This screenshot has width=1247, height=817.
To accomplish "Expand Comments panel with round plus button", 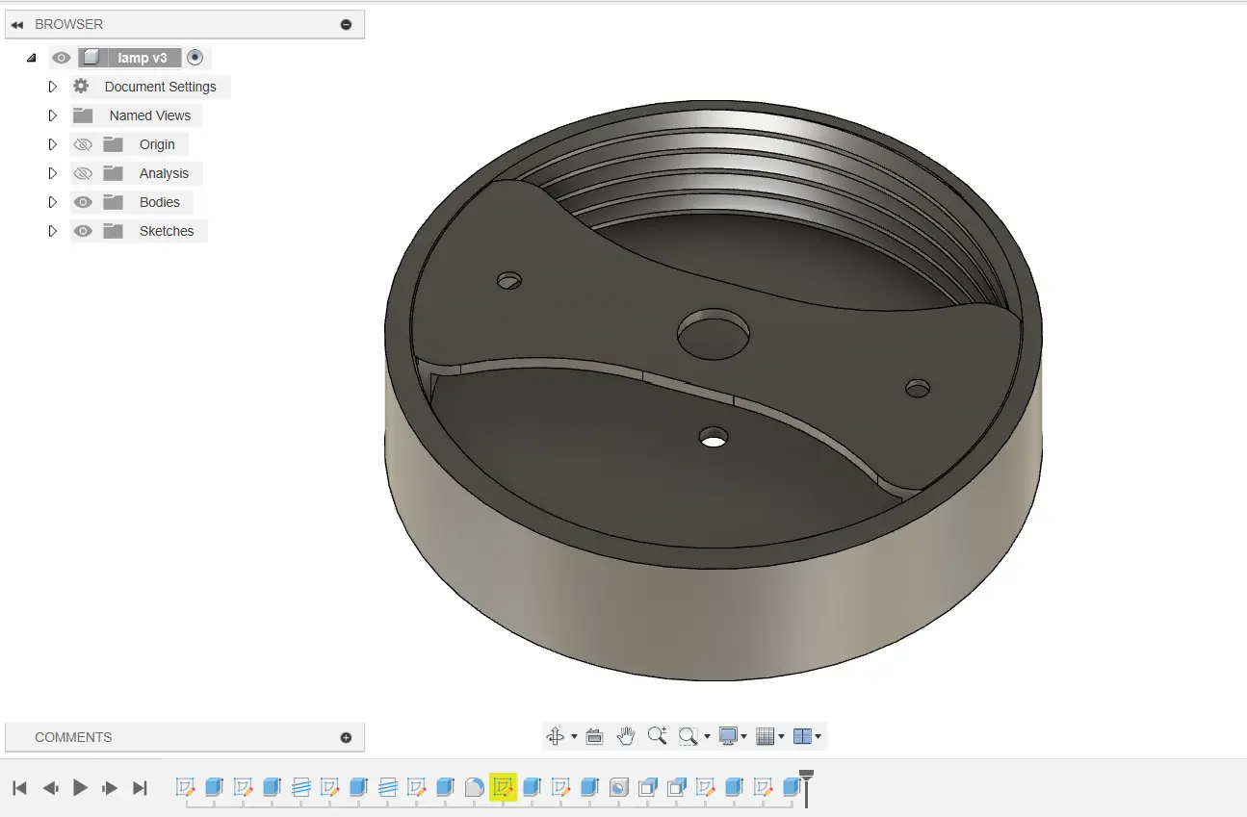I will [347, 737].
